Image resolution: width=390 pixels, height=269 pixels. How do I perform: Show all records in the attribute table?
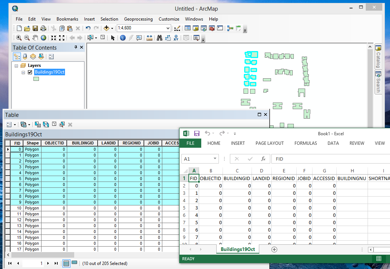tap(66, 263)
